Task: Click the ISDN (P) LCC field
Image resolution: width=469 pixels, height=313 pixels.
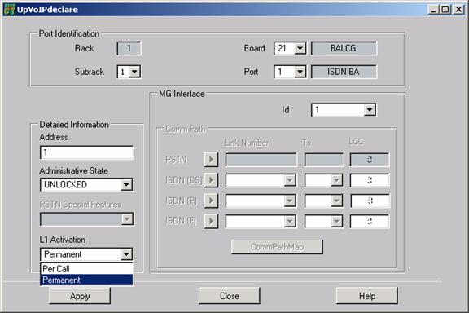Action: 370,201
